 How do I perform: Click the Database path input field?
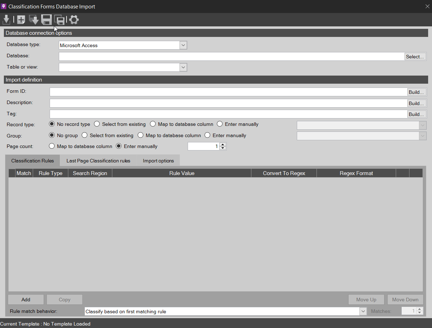[231, 57]
